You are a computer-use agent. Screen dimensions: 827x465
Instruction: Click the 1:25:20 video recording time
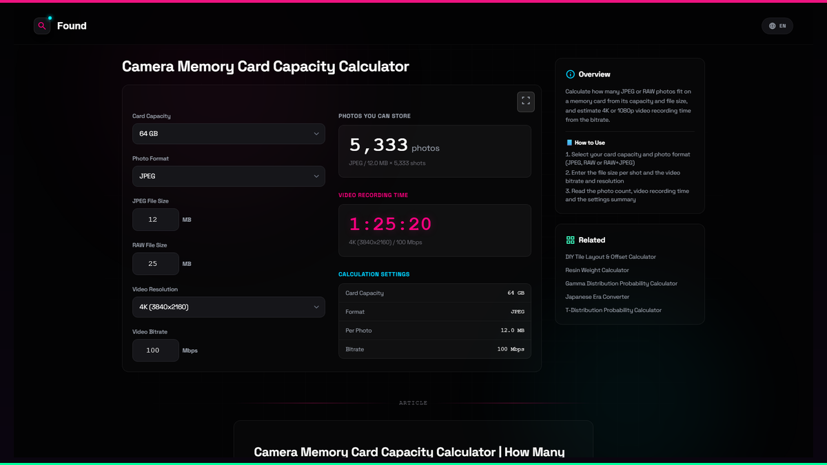390,224
